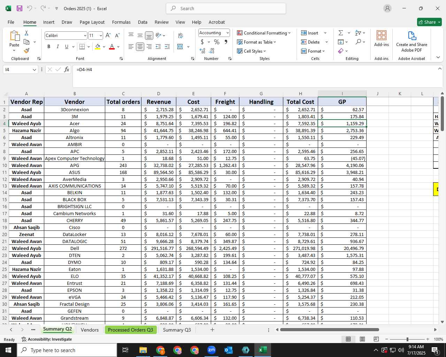Switch to Vendors sheet tab
The image size is (446, 357).
pos(90,330)
